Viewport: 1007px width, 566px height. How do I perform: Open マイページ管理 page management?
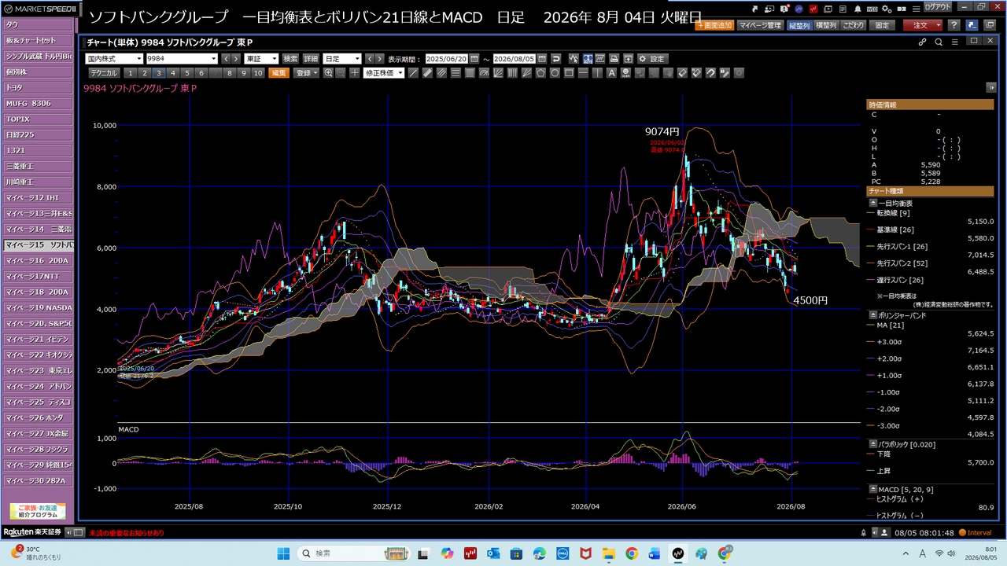point(761,25)
